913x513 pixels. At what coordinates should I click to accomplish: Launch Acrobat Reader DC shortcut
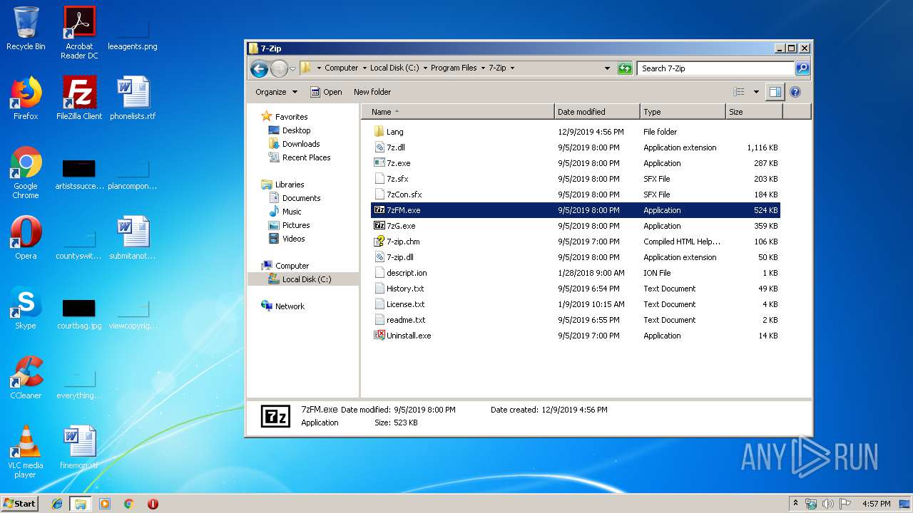79,32
